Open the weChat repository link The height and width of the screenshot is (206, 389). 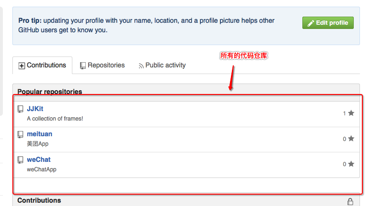click(x=39, y=159)
